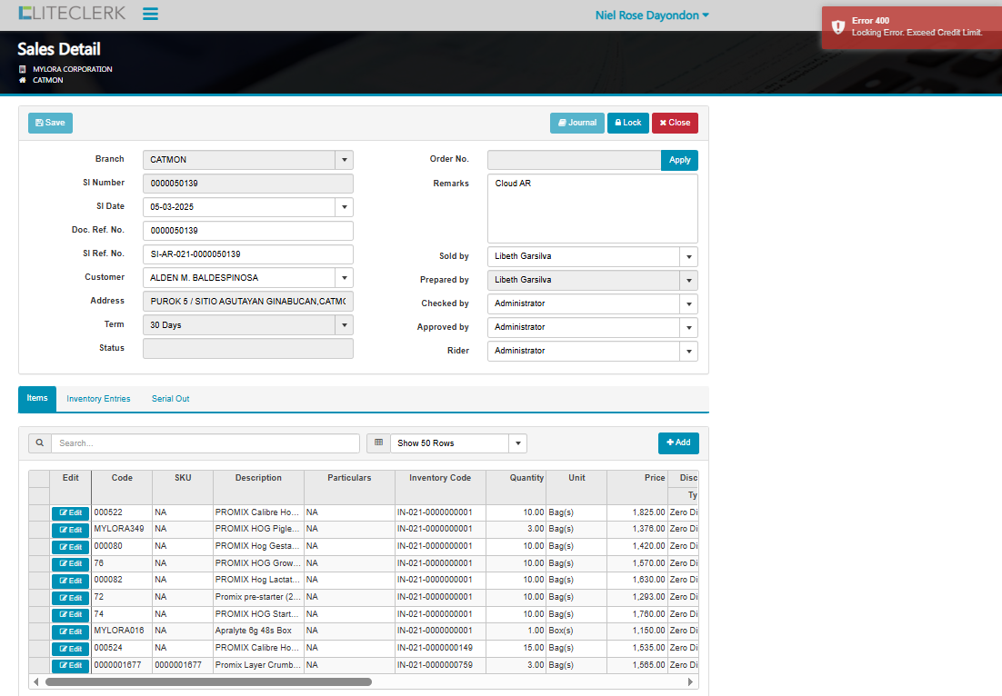Click the LiteClerk logo
Viewport: 1002px width, 696px height.
pos(72,15)
